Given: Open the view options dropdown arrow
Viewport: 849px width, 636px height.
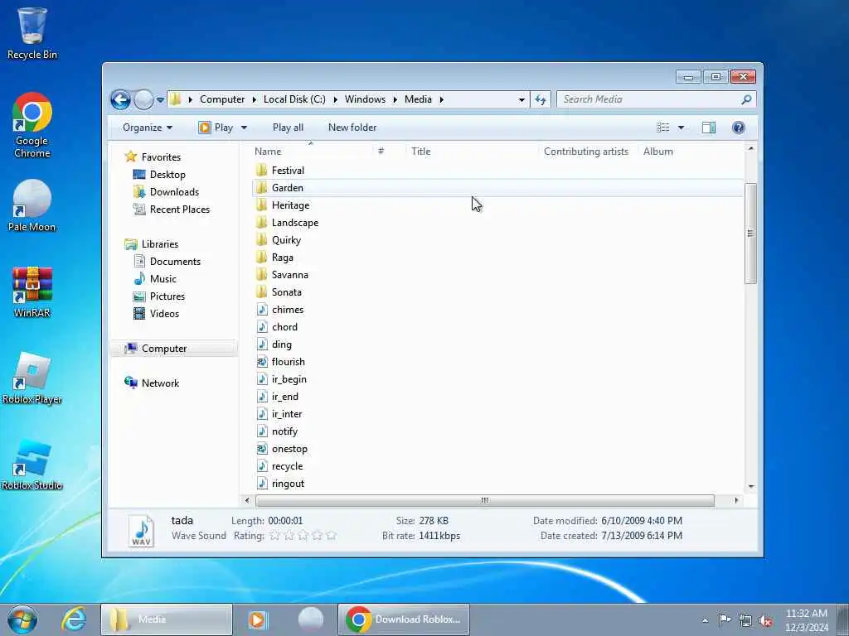Looking at the screenshot, I should coord(682,128).
